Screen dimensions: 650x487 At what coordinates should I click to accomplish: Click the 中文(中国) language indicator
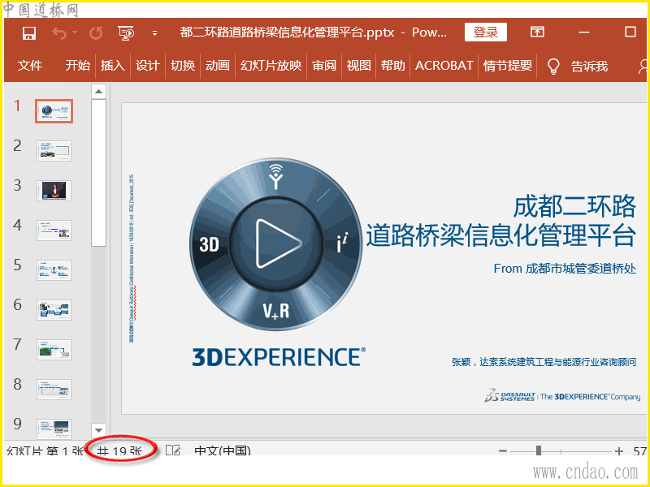(x=223, y=451)
